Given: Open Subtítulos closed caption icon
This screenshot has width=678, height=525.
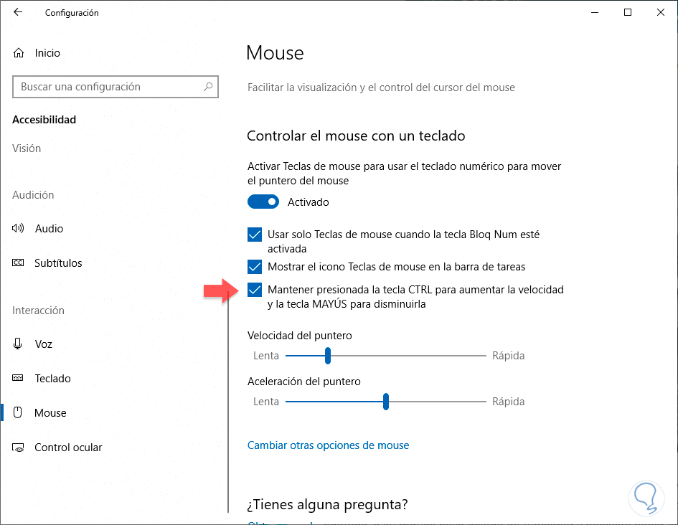Looking at the screenshot, I should point(19,263).
